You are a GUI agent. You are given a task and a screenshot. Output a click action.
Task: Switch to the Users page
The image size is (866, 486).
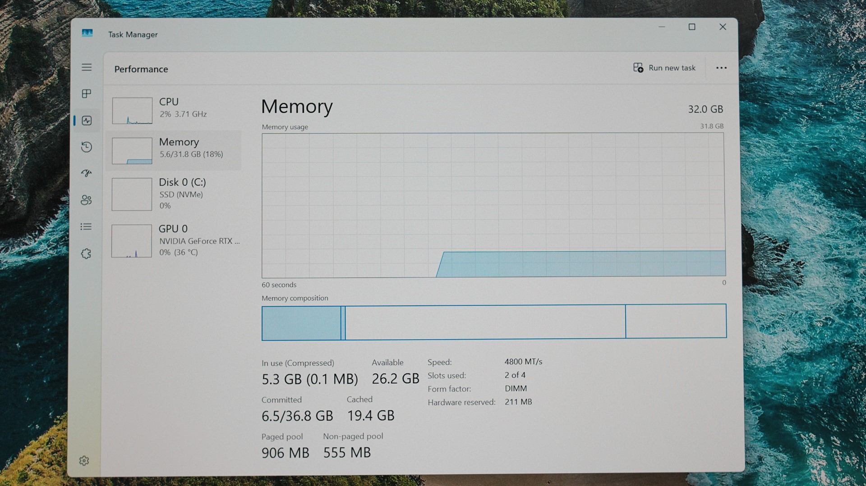coord(87,200)
